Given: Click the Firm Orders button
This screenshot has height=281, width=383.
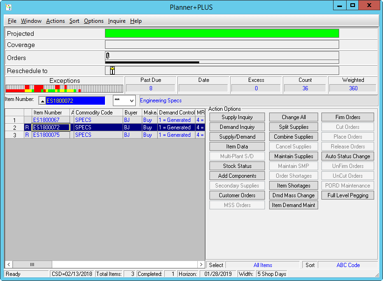Looking at the screenshot, I should click(348, 117).
